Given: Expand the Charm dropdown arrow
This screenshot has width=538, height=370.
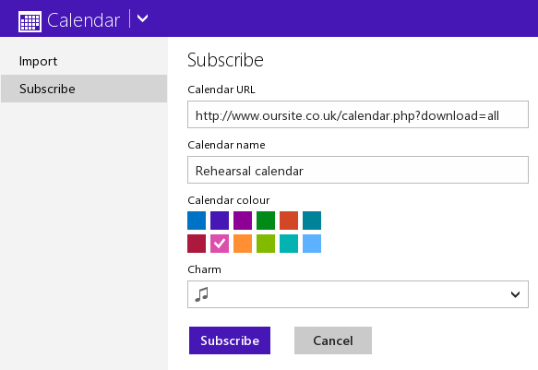Looking at the screenshot, I should 515,294.
